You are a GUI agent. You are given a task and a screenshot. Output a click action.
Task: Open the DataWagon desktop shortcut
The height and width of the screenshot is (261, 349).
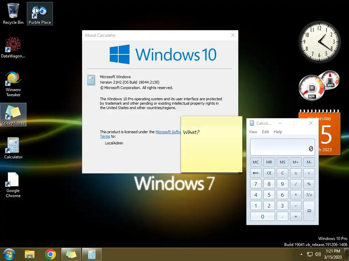13,47
